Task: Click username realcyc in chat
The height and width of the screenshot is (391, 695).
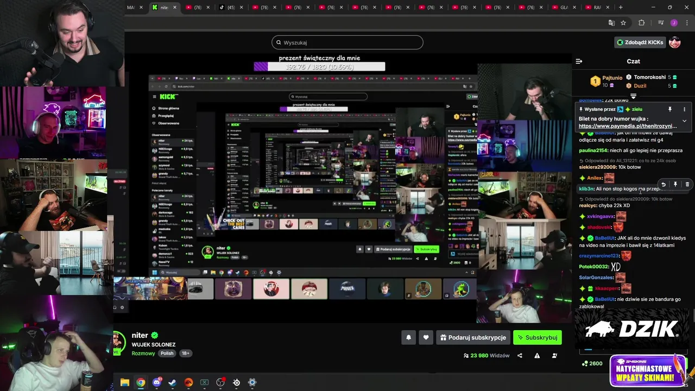Action: pos(587,206)
